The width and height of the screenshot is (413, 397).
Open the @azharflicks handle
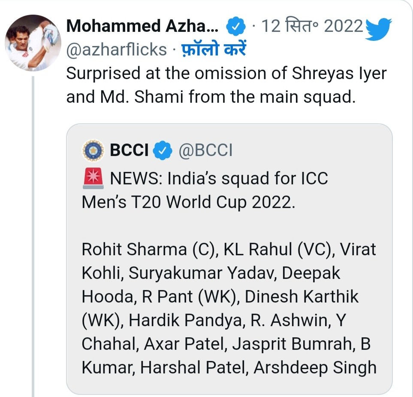click(116, 50)
